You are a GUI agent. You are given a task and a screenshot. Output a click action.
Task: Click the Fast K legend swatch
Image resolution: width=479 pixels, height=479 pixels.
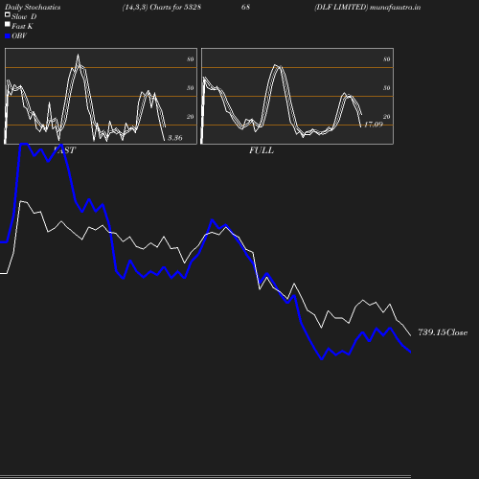tap(8, 24)
